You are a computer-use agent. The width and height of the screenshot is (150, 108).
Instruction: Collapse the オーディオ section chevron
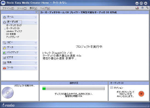pos(36,23)
